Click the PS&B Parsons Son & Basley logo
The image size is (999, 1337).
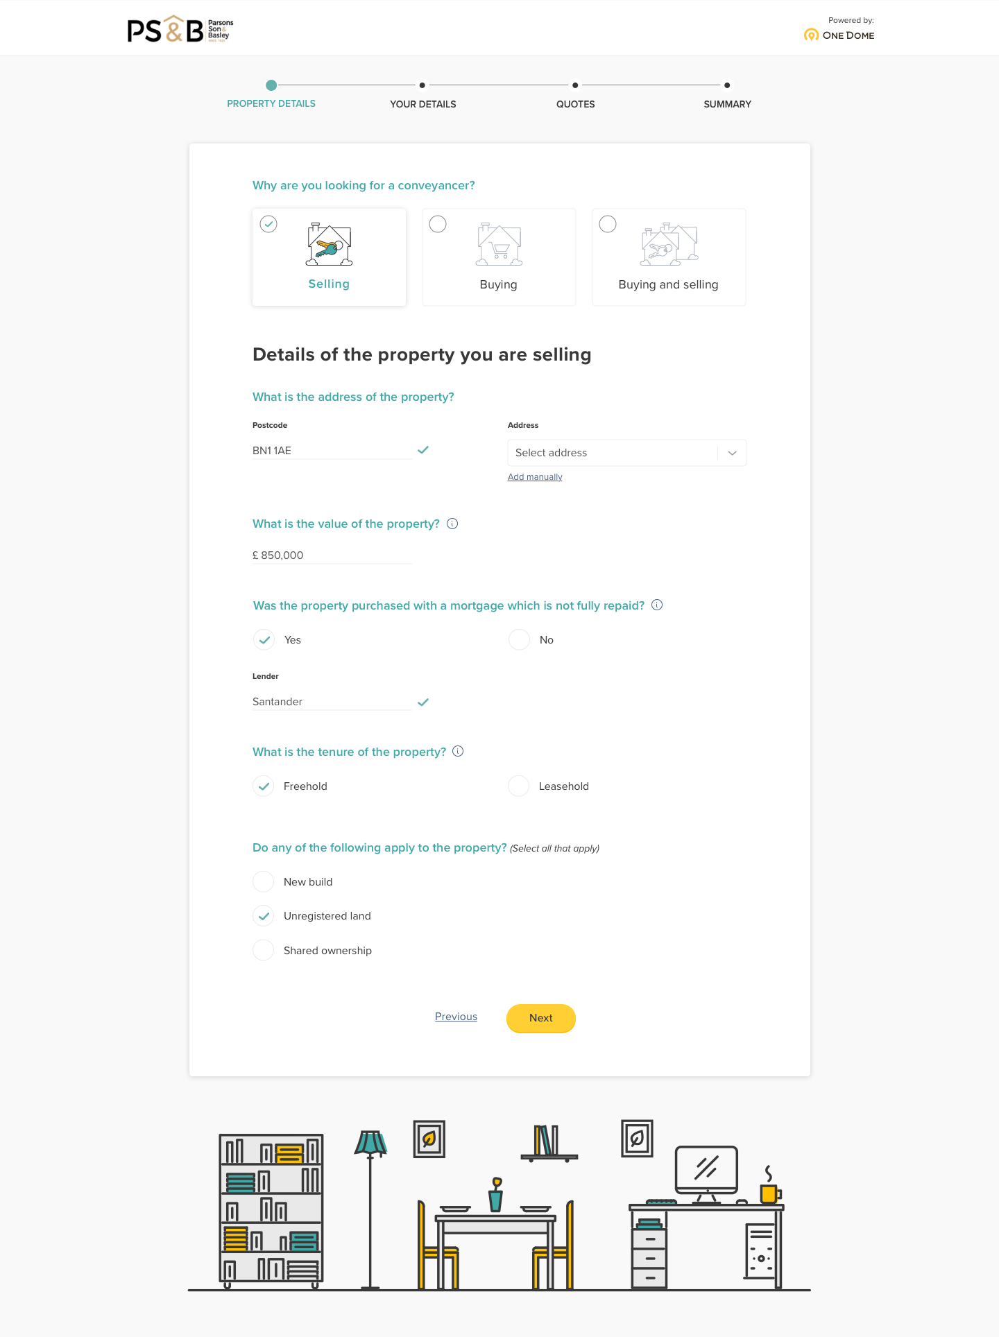point(180,29)
